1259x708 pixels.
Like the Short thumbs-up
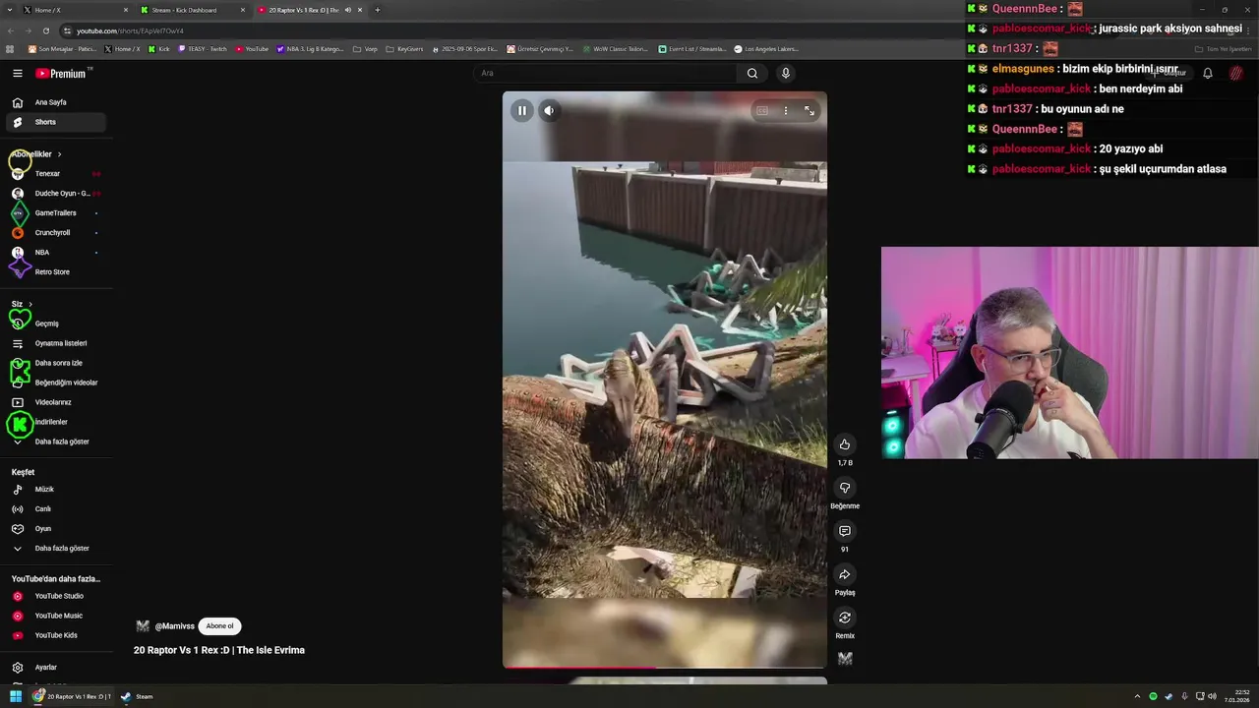coord(844,444)
